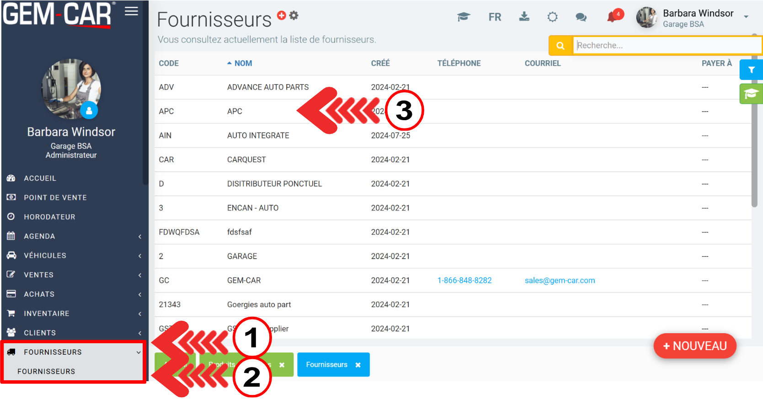Sort the list by NOM column
Image resolution: width=763 pixels, height=399 pixels.
tap(243, 64)
